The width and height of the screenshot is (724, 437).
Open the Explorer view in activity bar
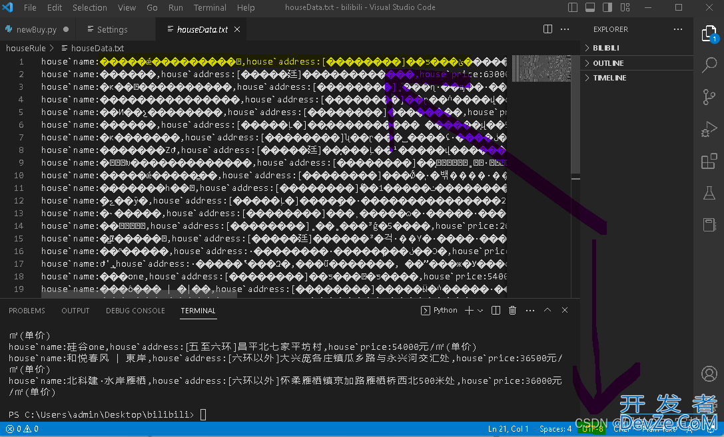[x=709, y=34]
